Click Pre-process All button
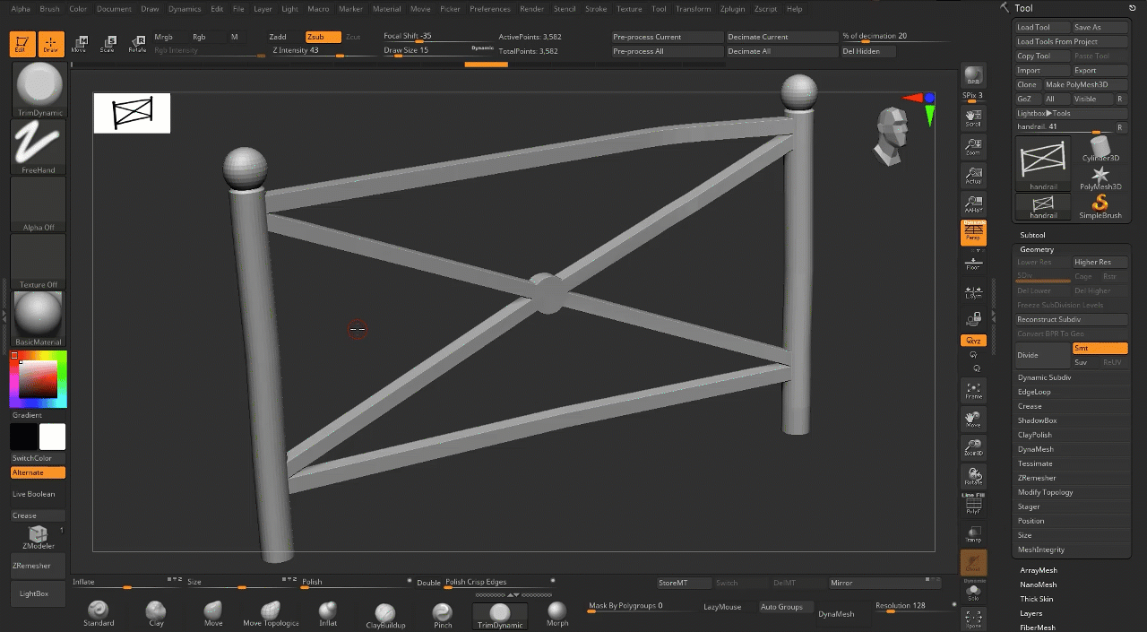The height and width of the screenshot is (632, 1147). 668,51
